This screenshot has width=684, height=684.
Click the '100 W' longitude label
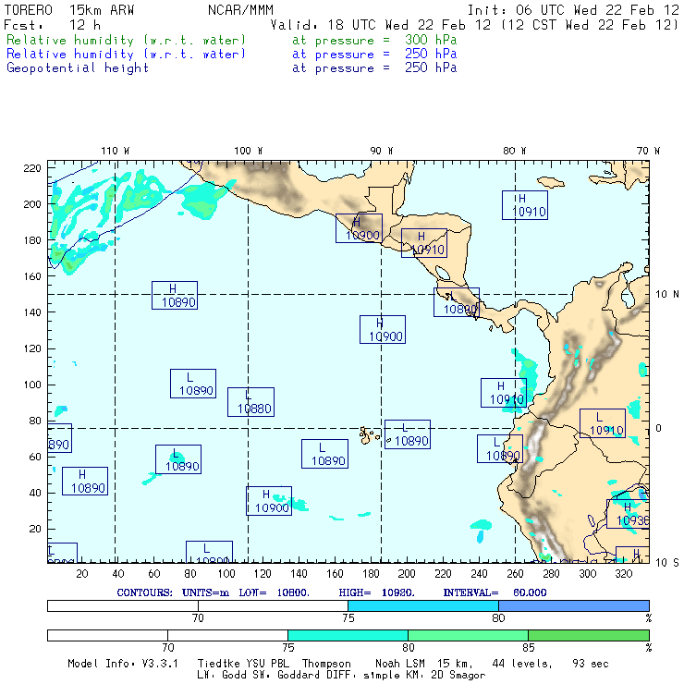coord(249,151)
